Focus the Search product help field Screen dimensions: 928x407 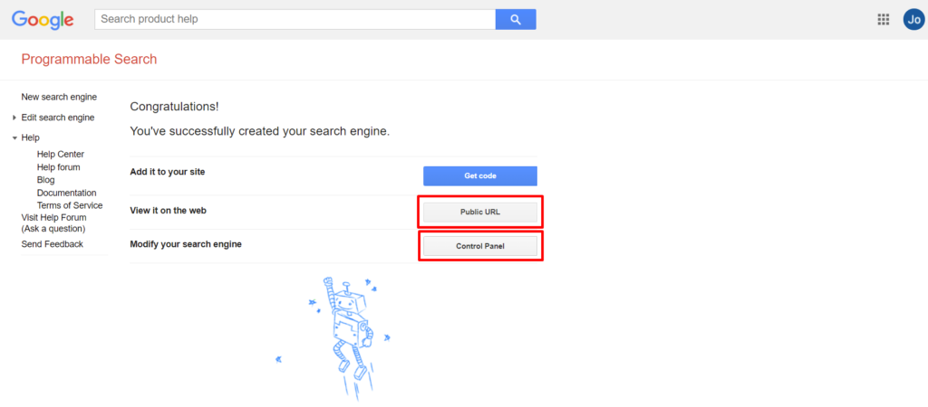tap(295, 19)
